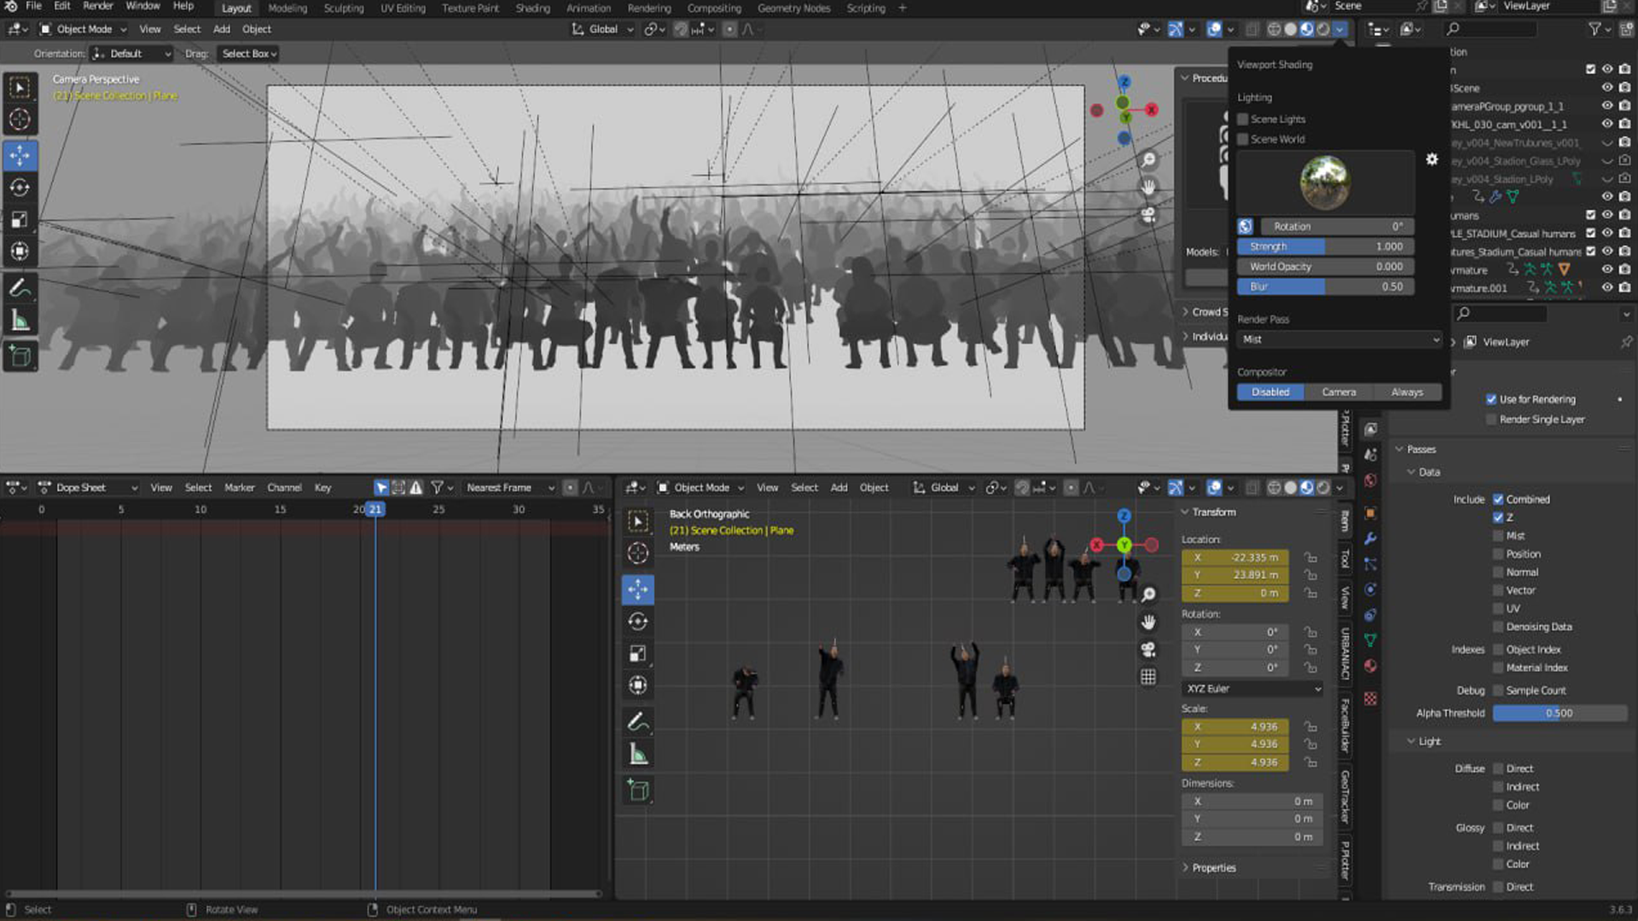The width and height of the screenshot is (1638, 921).
Task: Enable the Scene Lights checkbox
Action: (x=1243, y=119)
